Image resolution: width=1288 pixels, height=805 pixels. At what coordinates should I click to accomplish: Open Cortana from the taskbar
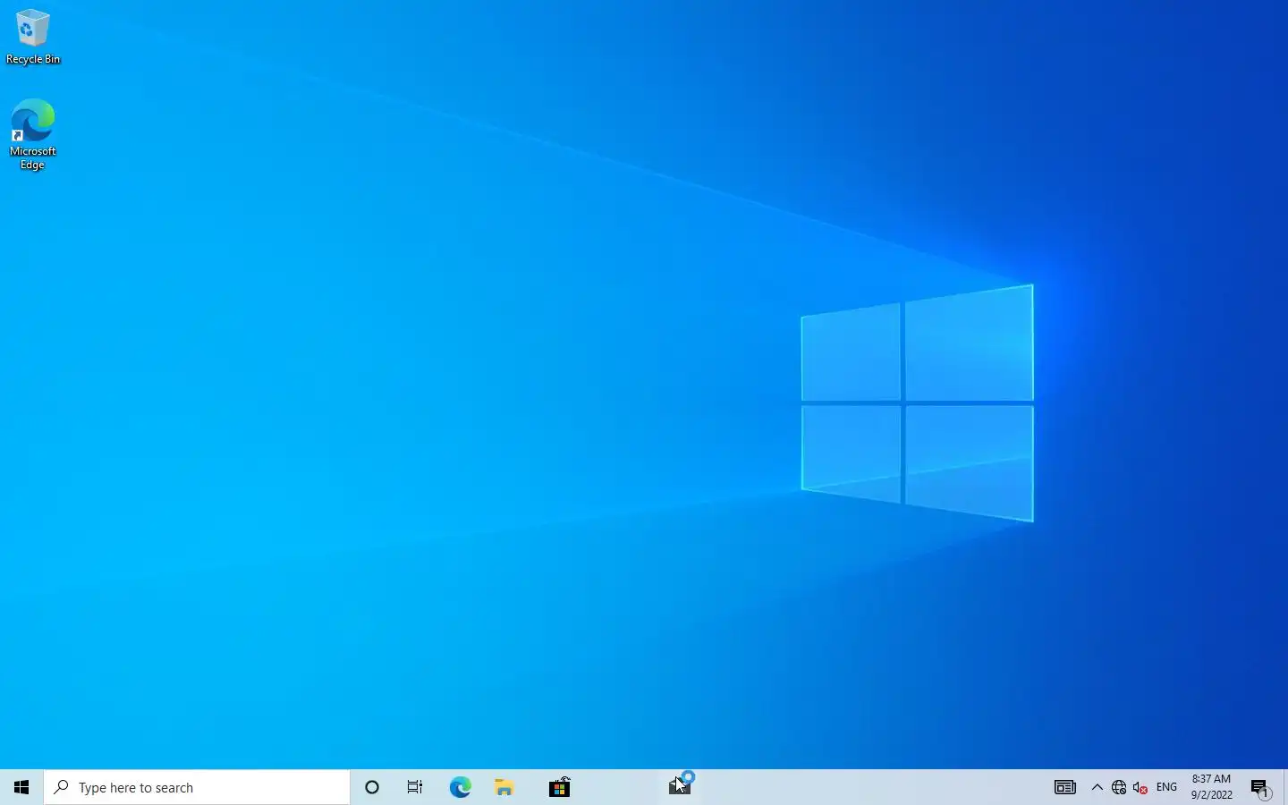click(372, 787)
